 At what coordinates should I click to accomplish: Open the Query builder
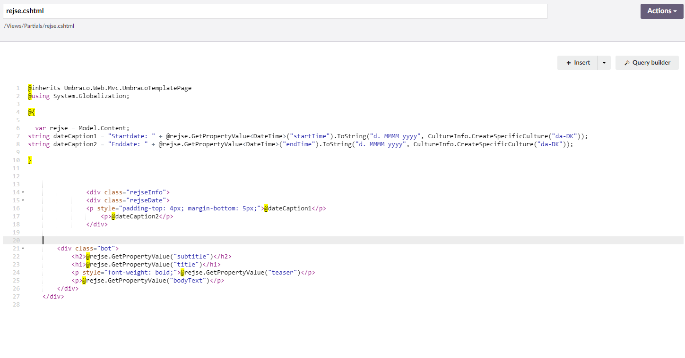(x=647, y=63)
